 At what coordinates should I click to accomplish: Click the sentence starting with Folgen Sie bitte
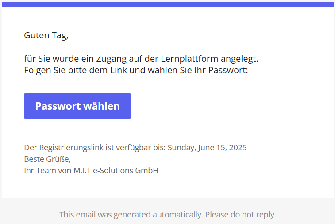pos(136,70)
